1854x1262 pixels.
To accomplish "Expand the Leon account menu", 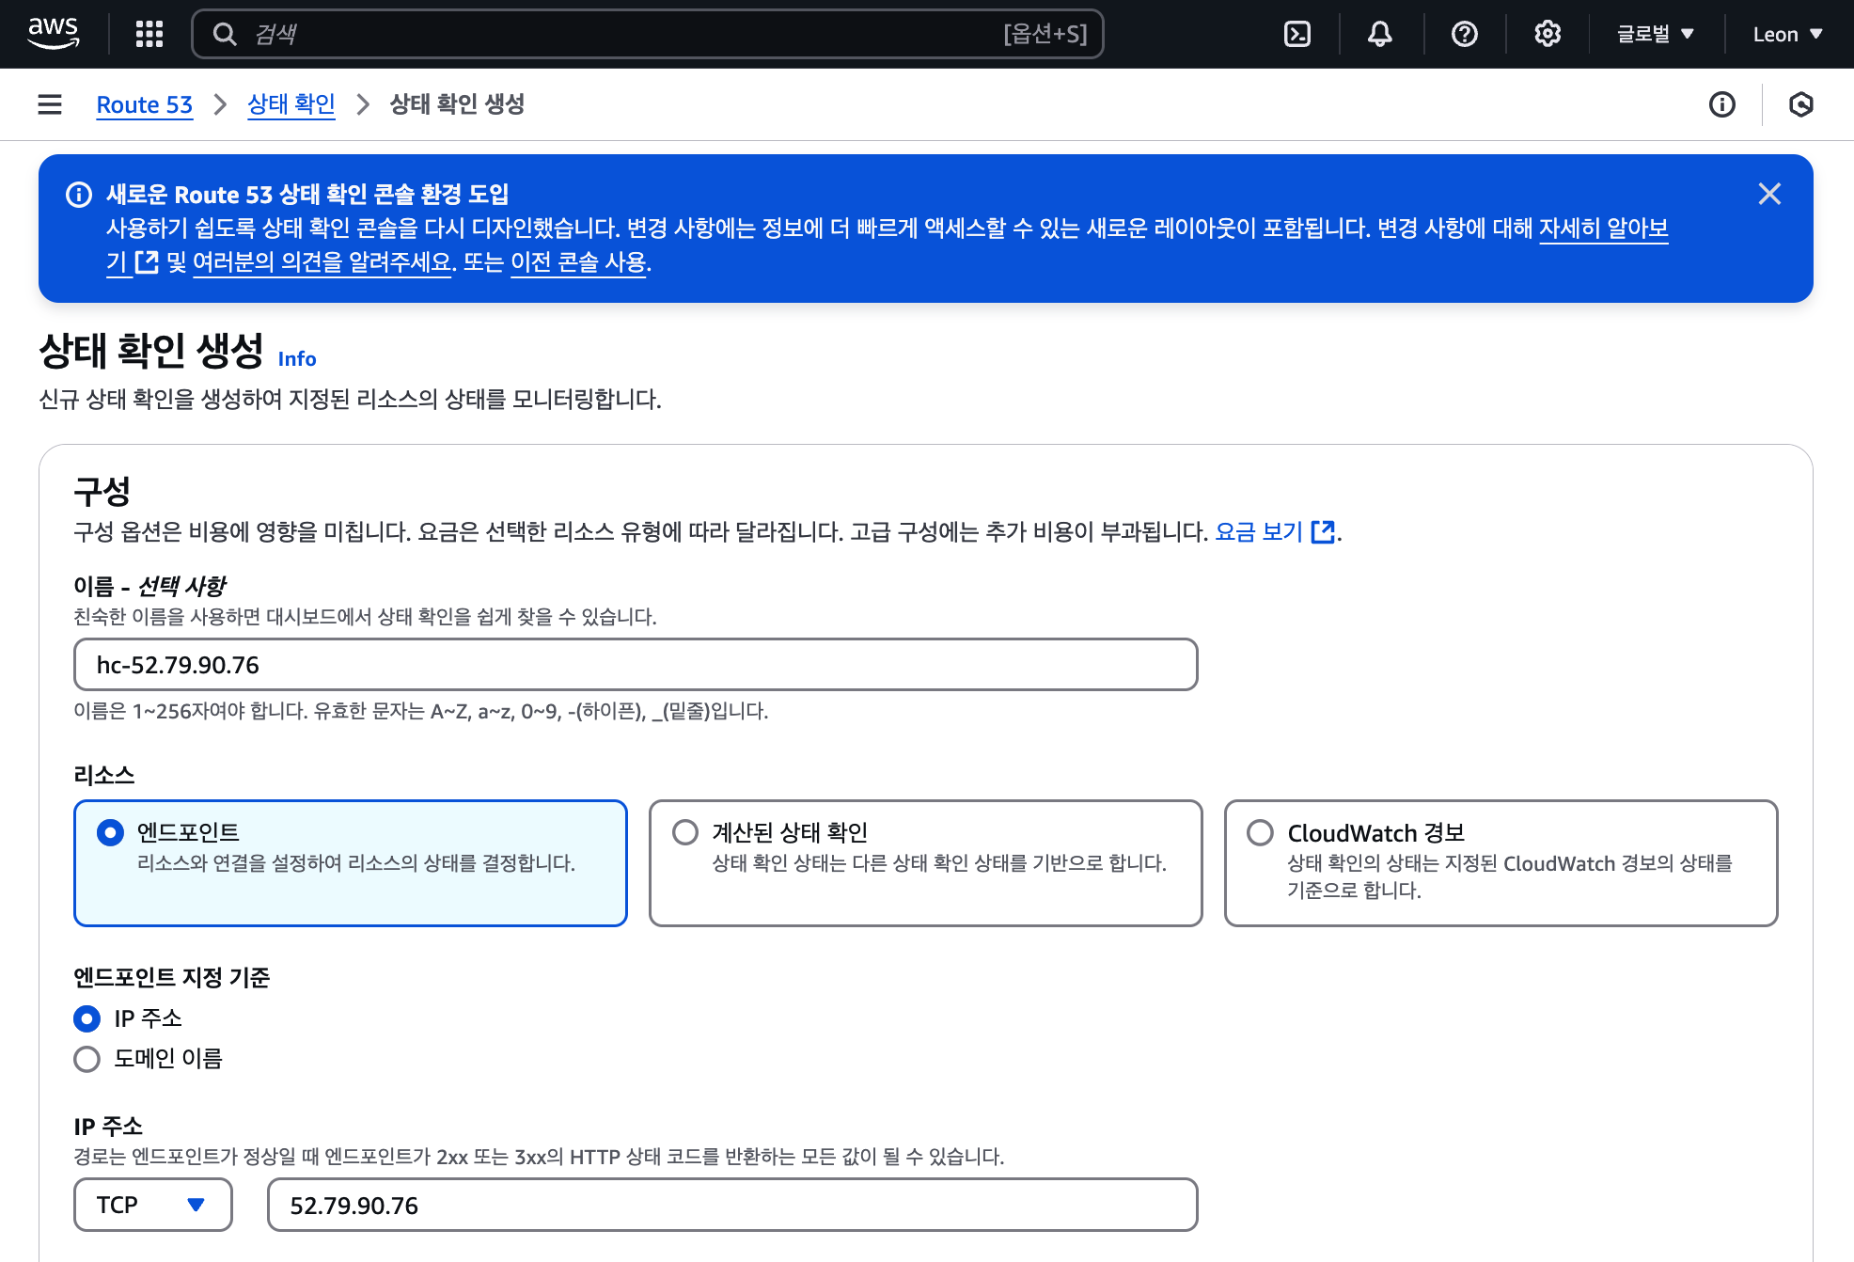I will [1787, 34].
